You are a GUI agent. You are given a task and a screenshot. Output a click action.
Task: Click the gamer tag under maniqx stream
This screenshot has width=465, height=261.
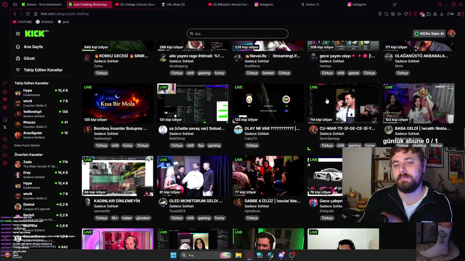tap(353, 73)
